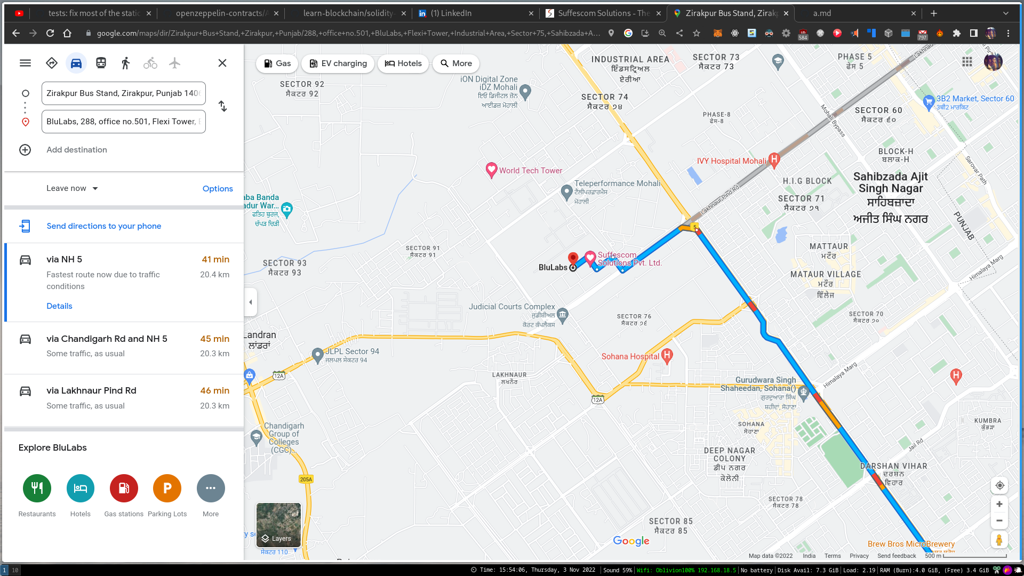Edit the Zirakpur Bus Stand starting point field
This screenshot has height=576, width=1024.
point(124,93)
